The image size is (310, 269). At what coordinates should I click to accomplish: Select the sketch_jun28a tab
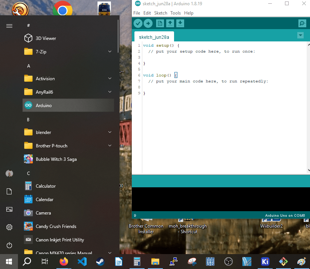[x=154, y=37]
